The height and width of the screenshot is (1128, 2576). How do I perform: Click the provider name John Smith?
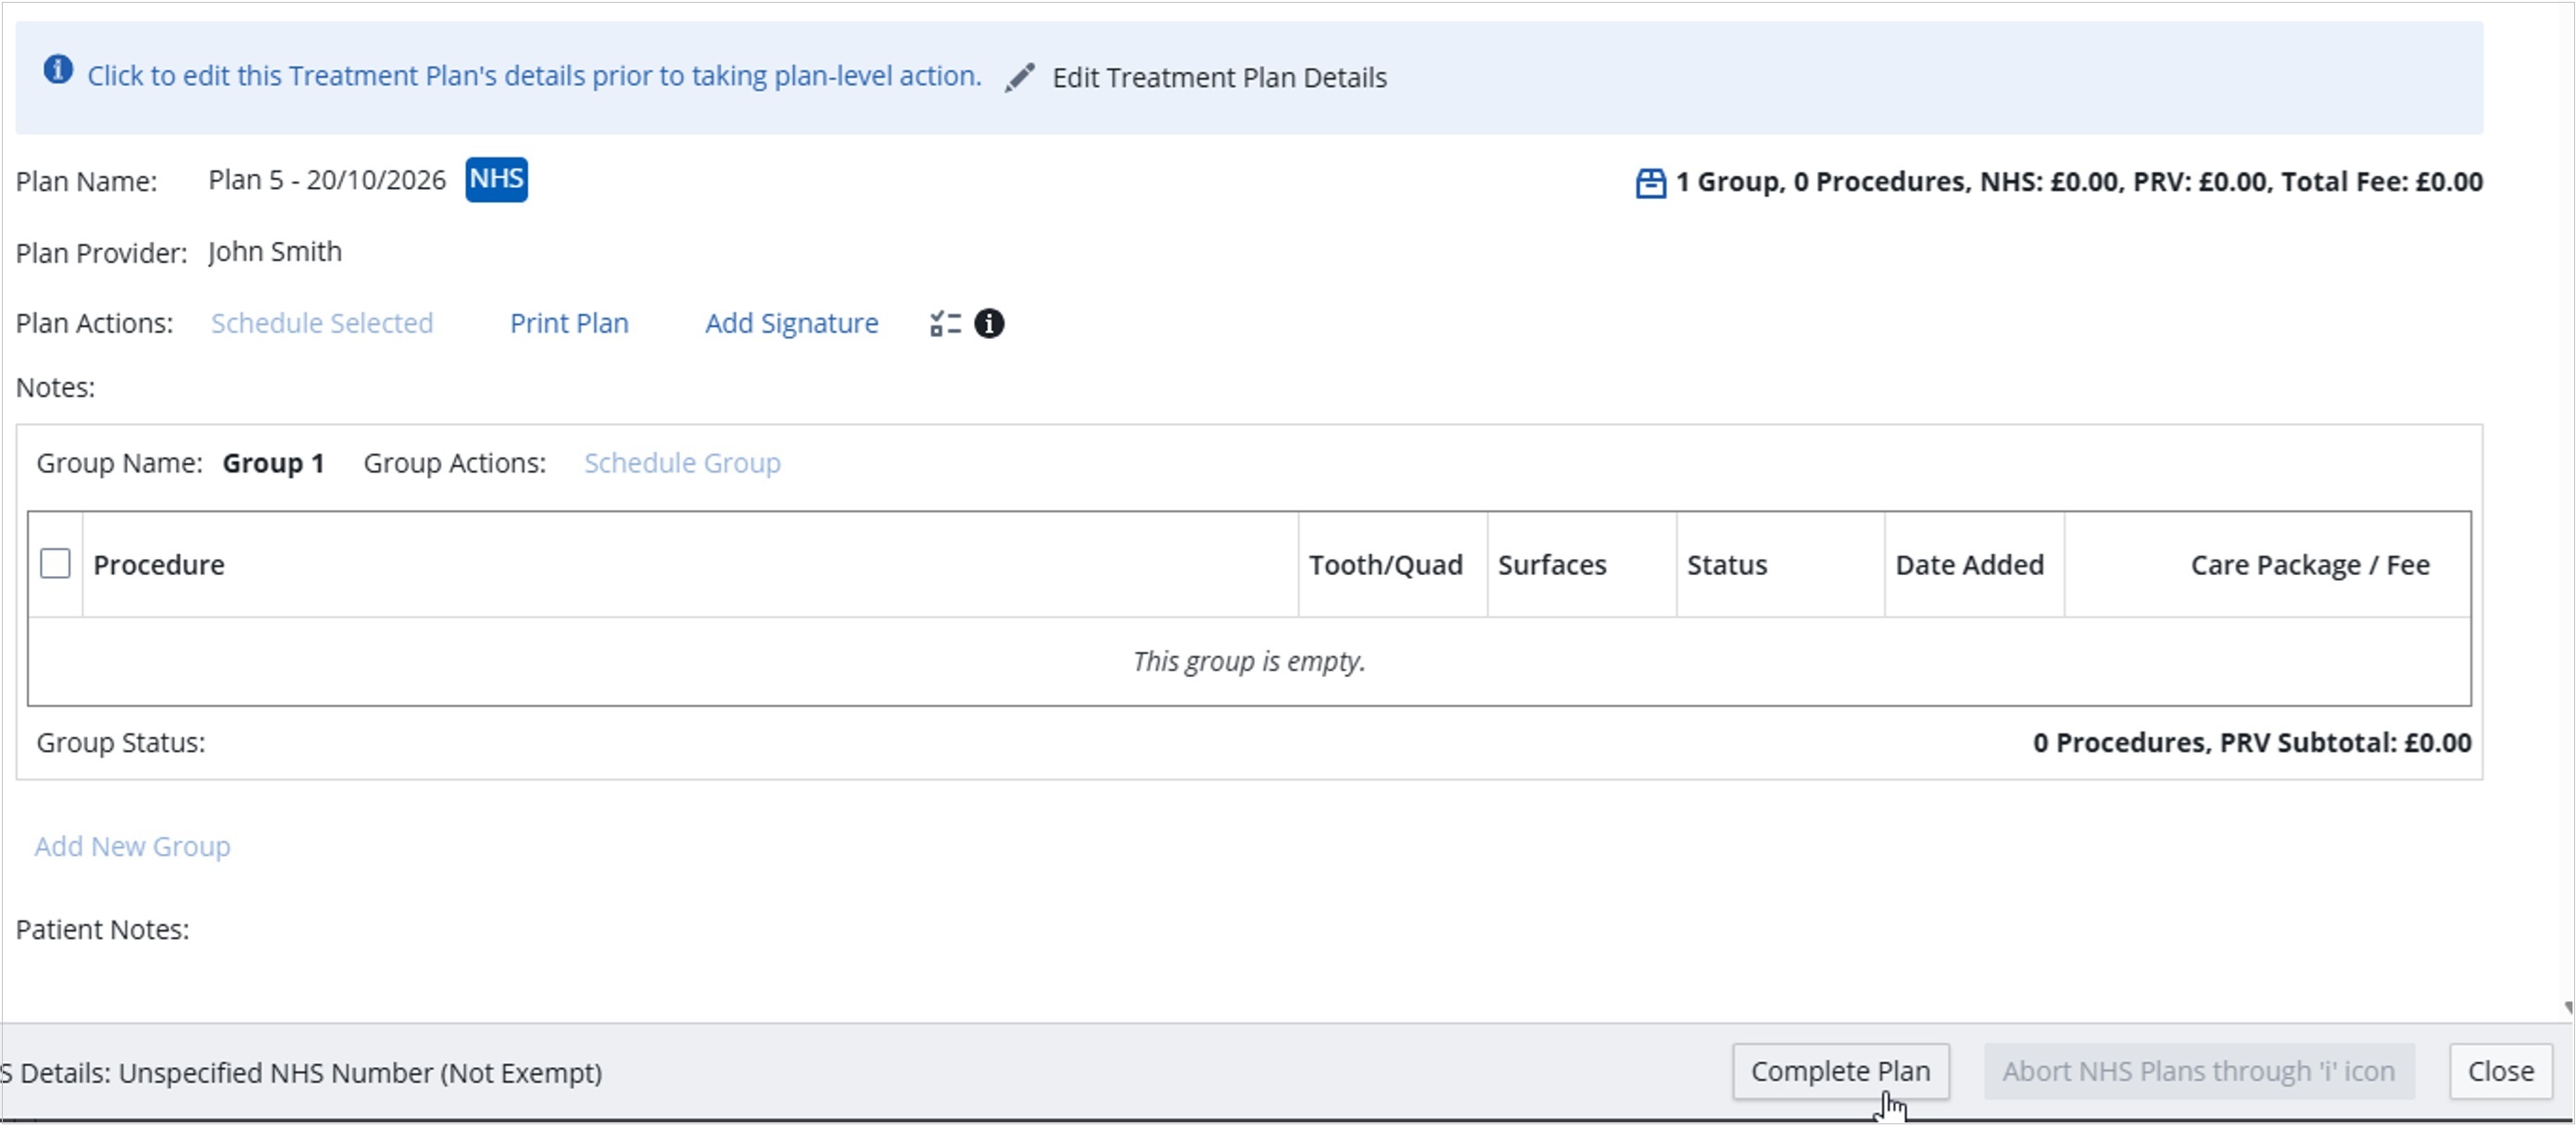pyautogui.click(x=275, y=252)
